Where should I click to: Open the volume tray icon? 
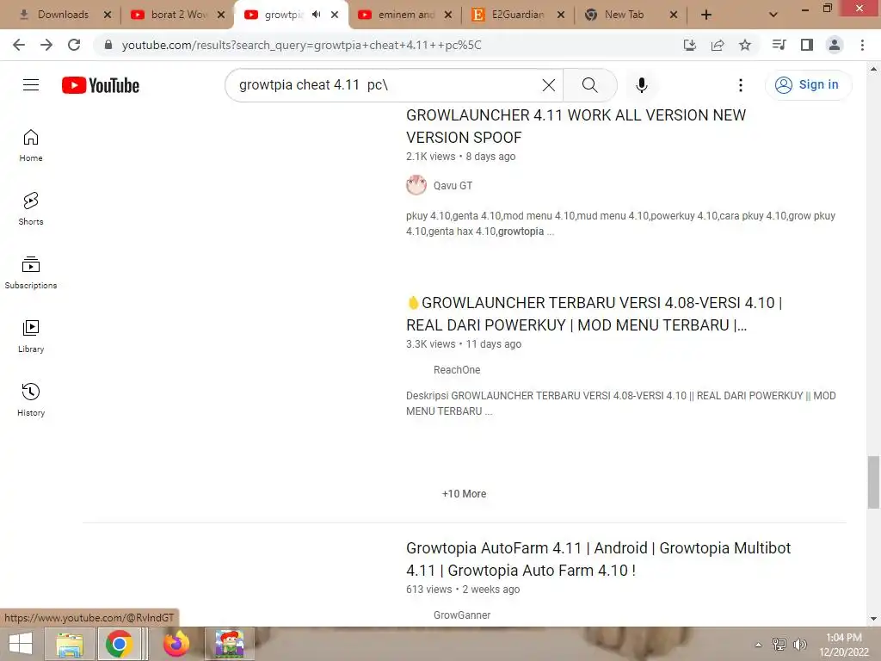pos(800,645)
